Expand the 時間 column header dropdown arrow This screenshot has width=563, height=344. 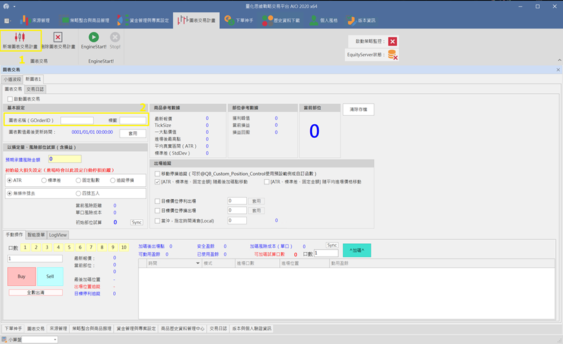[198, 264]
